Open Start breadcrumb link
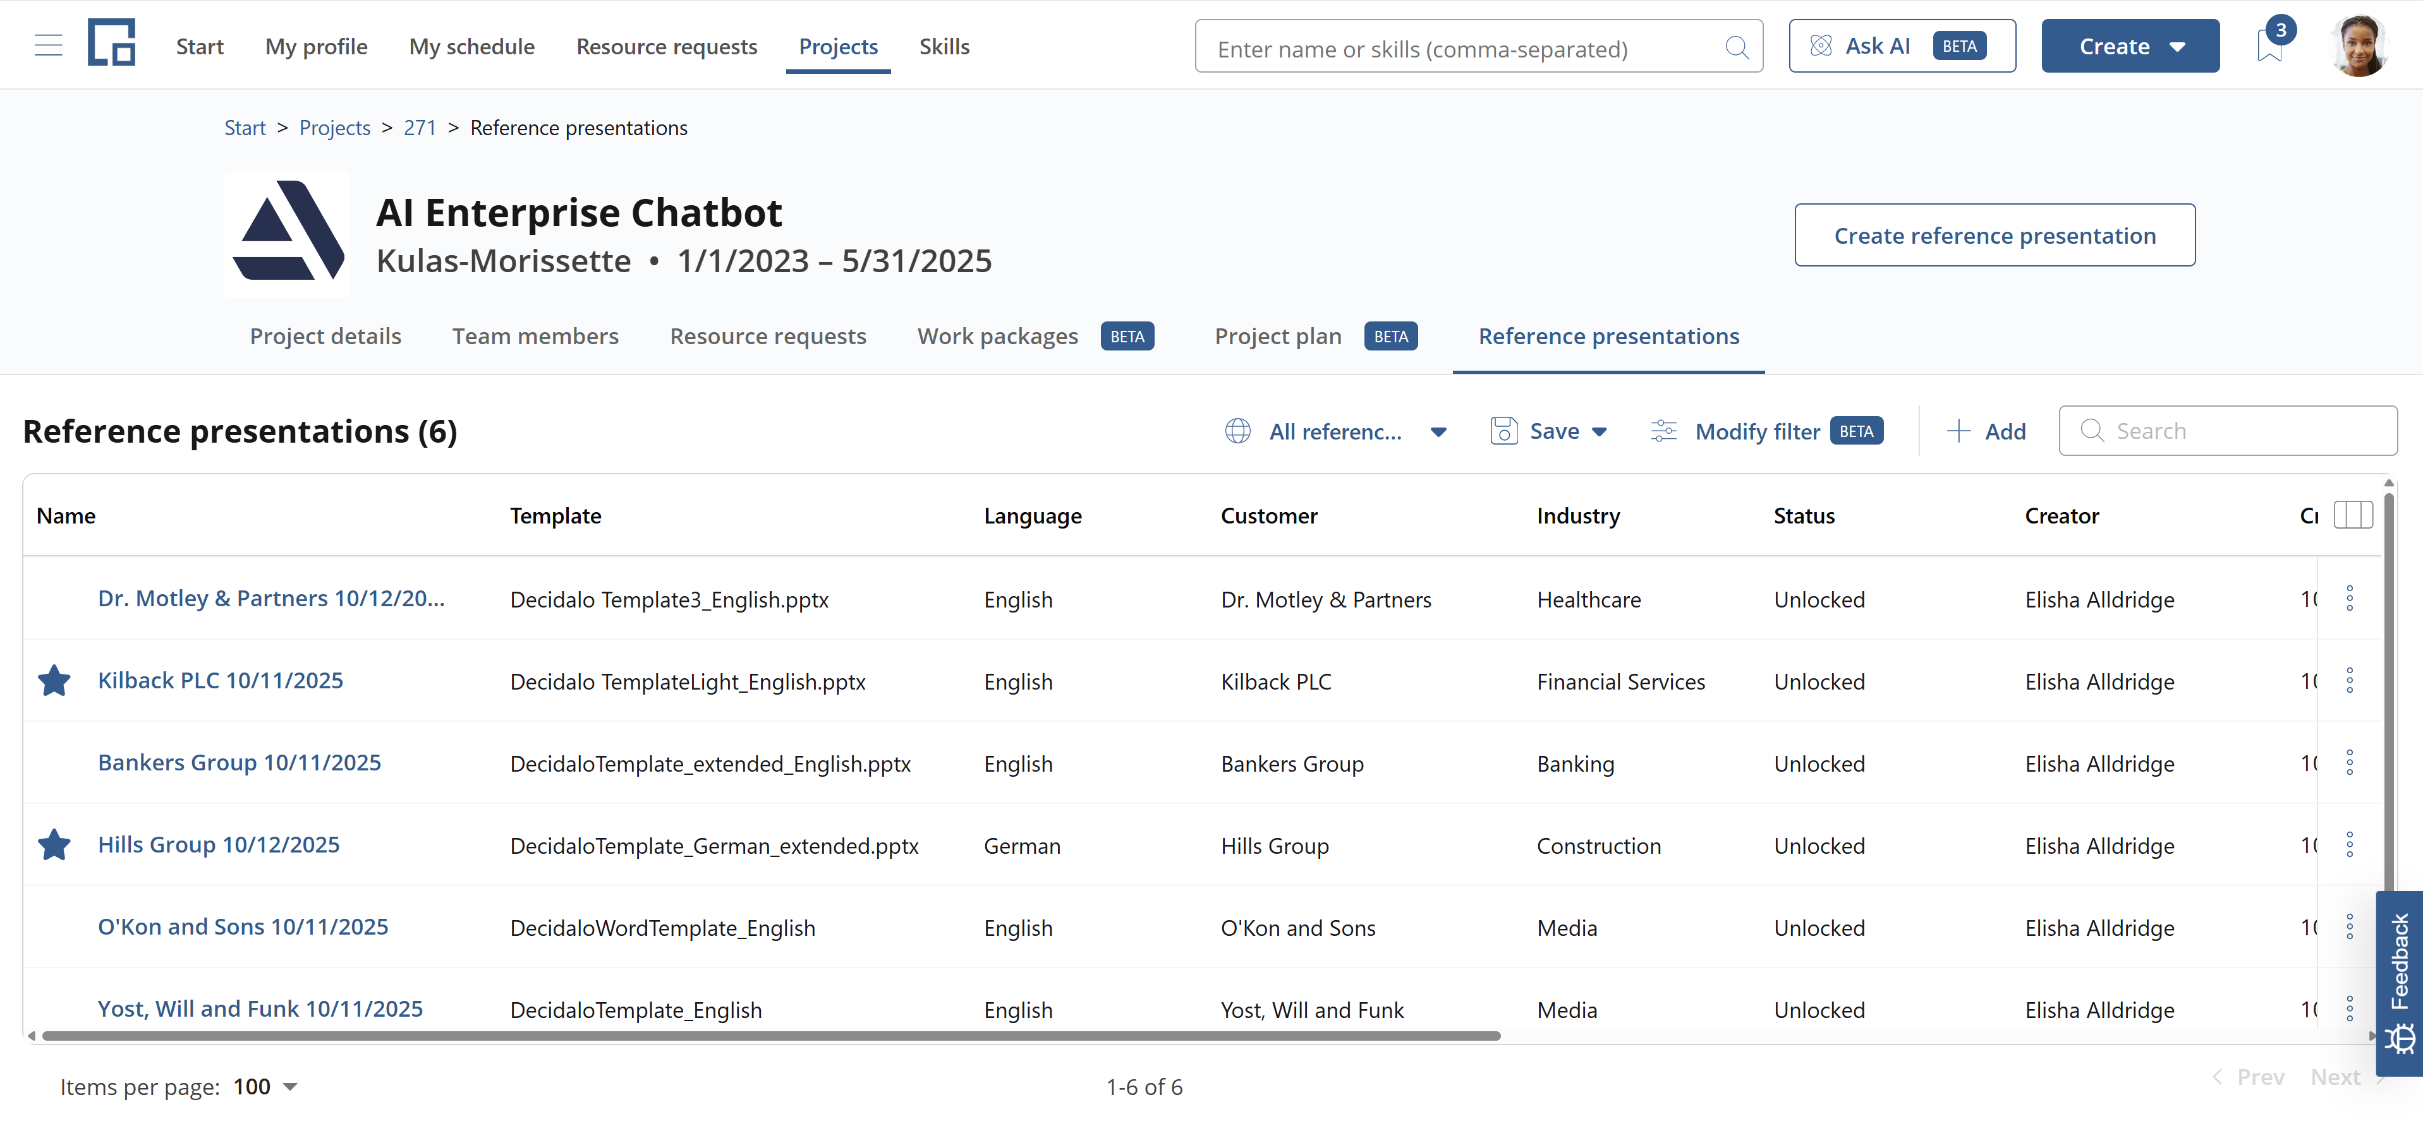The width and height of the screenshot is (2423, 1143). pos(245,127)
